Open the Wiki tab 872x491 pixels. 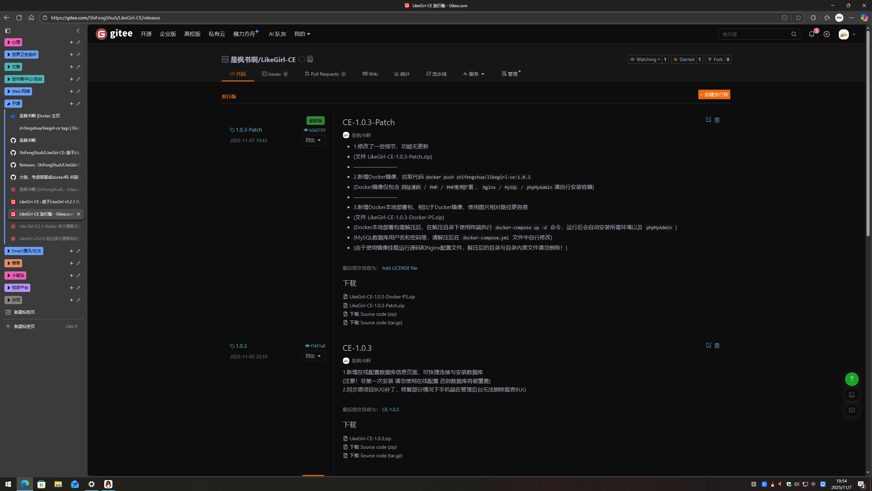click(x=370, y=74)
